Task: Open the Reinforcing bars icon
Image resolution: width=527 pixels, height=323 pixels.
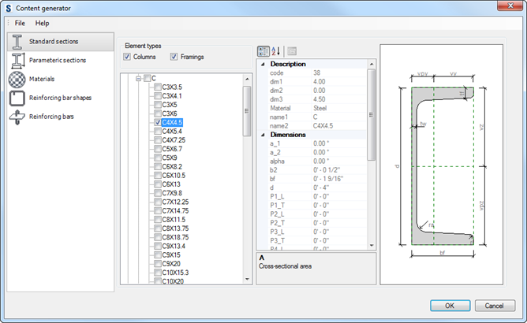Action: coord(17,117)
